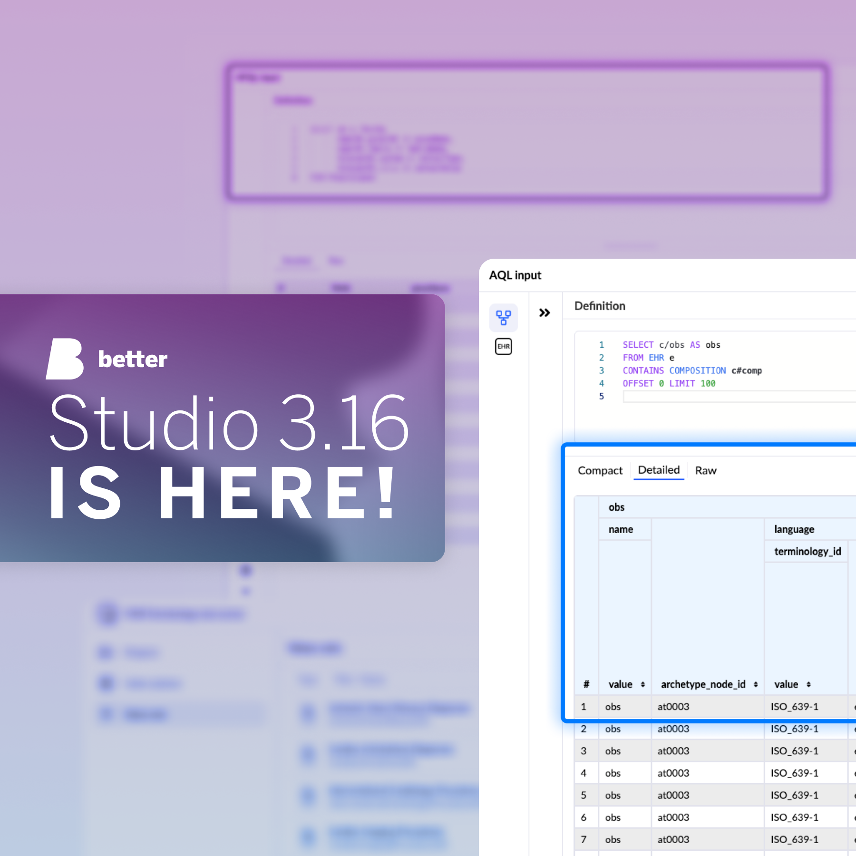Click the SELECT c/obs AS obs line
Viewport: 856px width, 856px height.
click(671, 345)
